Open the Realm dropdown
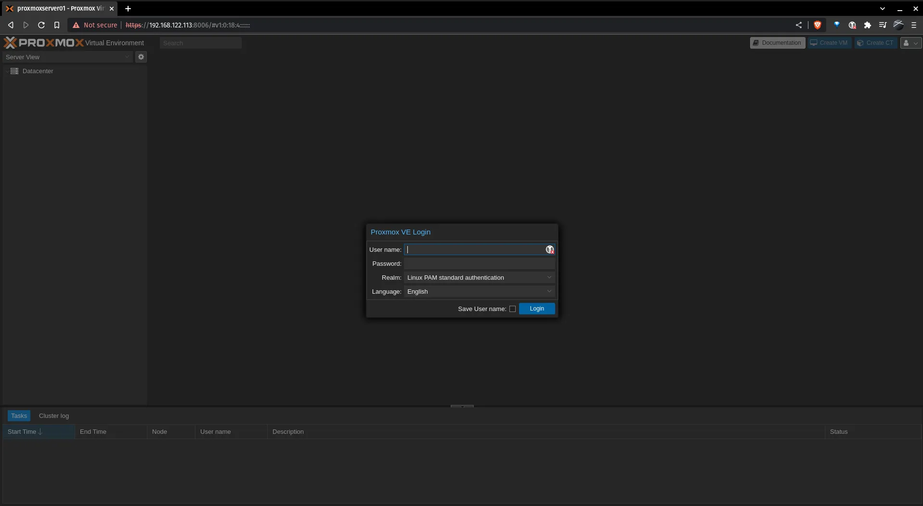This screenshot has height=506, width=923. tap(479, 278)
